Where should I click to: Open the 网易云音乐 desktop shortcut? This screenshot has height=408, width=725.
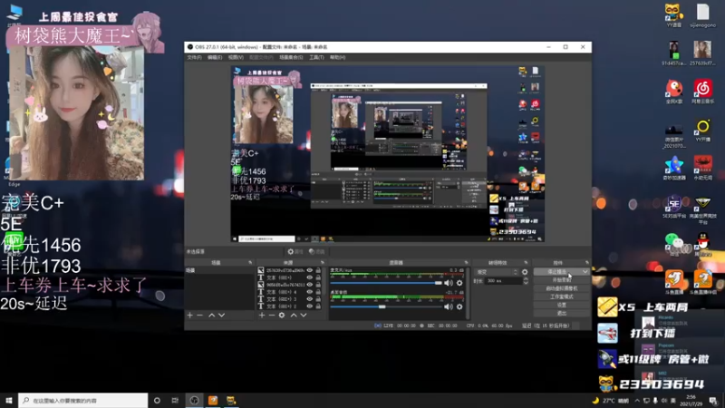(x=703, y=92)
